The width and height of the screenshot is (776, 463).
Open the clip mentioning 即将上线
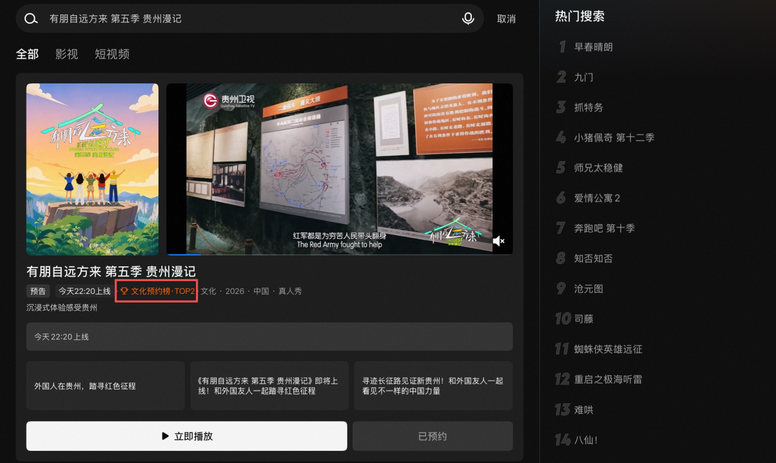coord(270,386)
